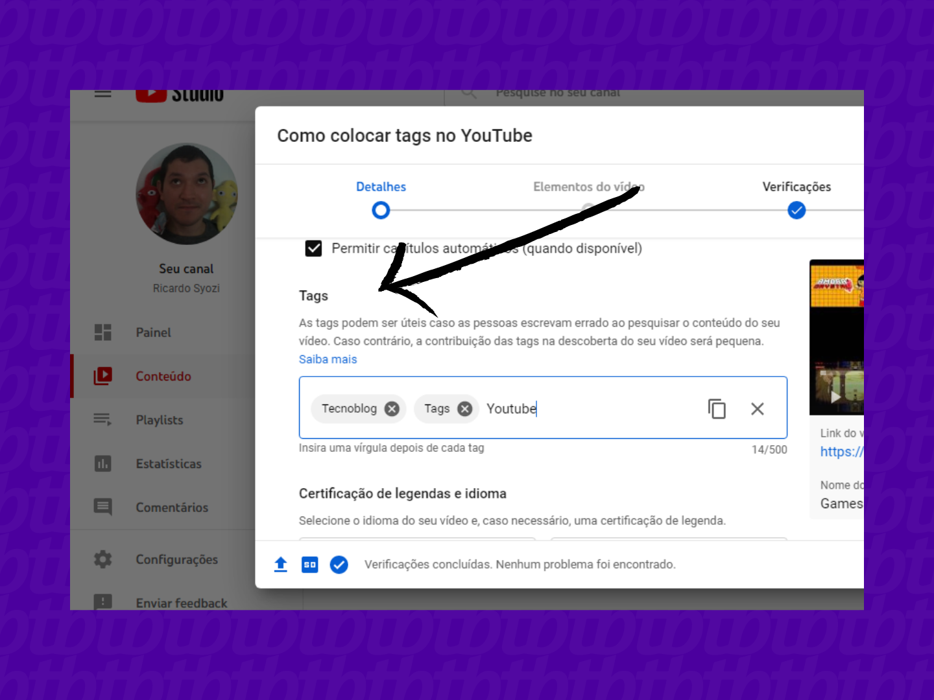
Task: Copy all tags with the copy icon
Action: [717, 409]
